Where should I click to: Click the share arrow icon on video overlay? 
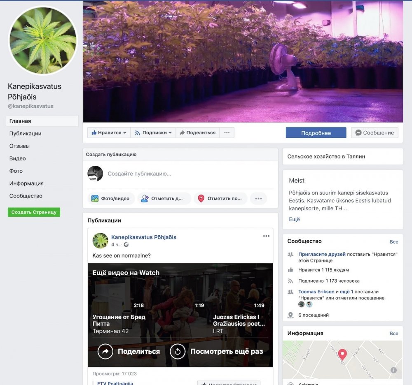(105, 351)
